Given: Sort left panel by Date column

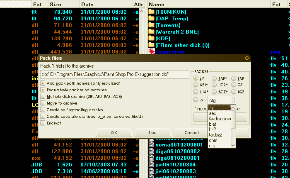Looking at the screenshot, I should tap(106, 5).
